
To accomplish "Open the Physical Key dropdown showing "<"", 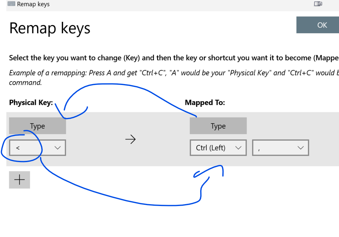I will (x=37, y=148).
